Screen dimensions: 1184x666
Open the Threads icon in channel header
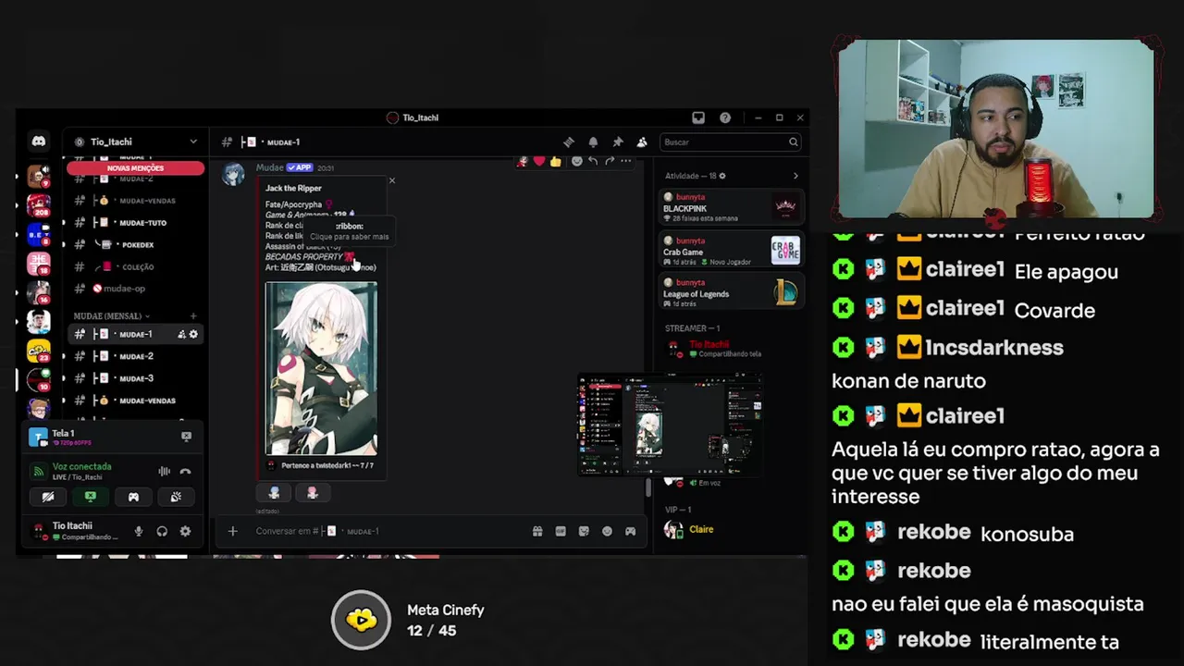pos(569,142)
